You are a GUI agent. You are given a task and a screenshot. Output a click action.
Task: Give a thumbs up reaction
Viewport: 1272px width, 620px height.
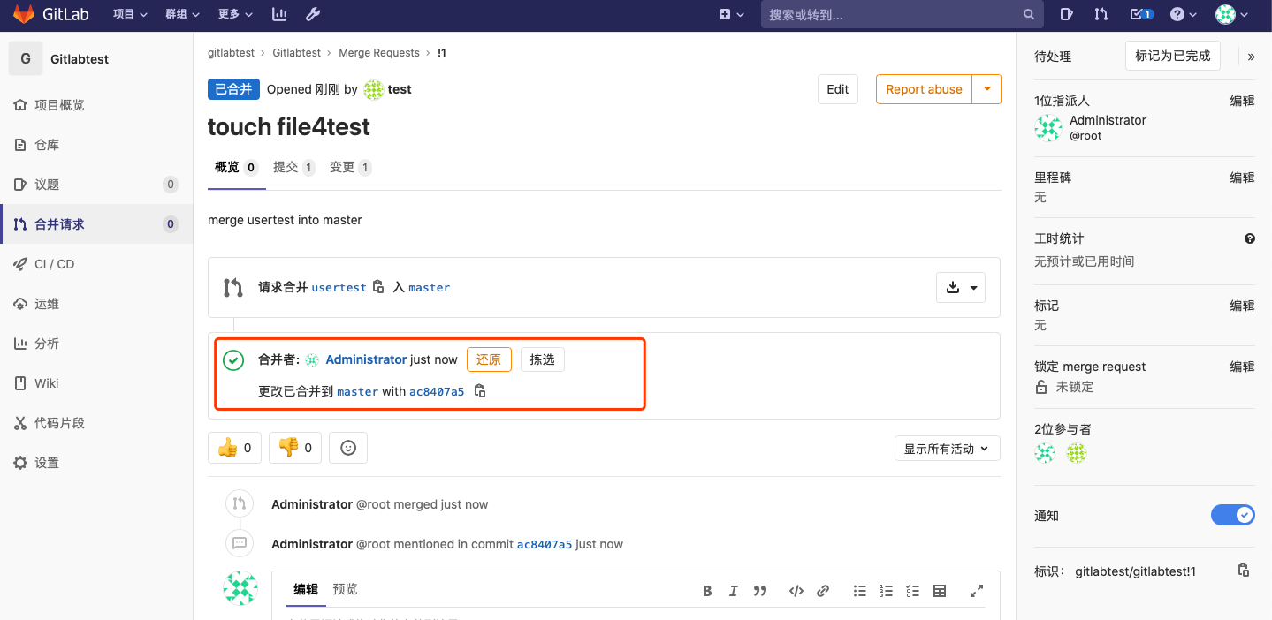(x=233, y=447)
